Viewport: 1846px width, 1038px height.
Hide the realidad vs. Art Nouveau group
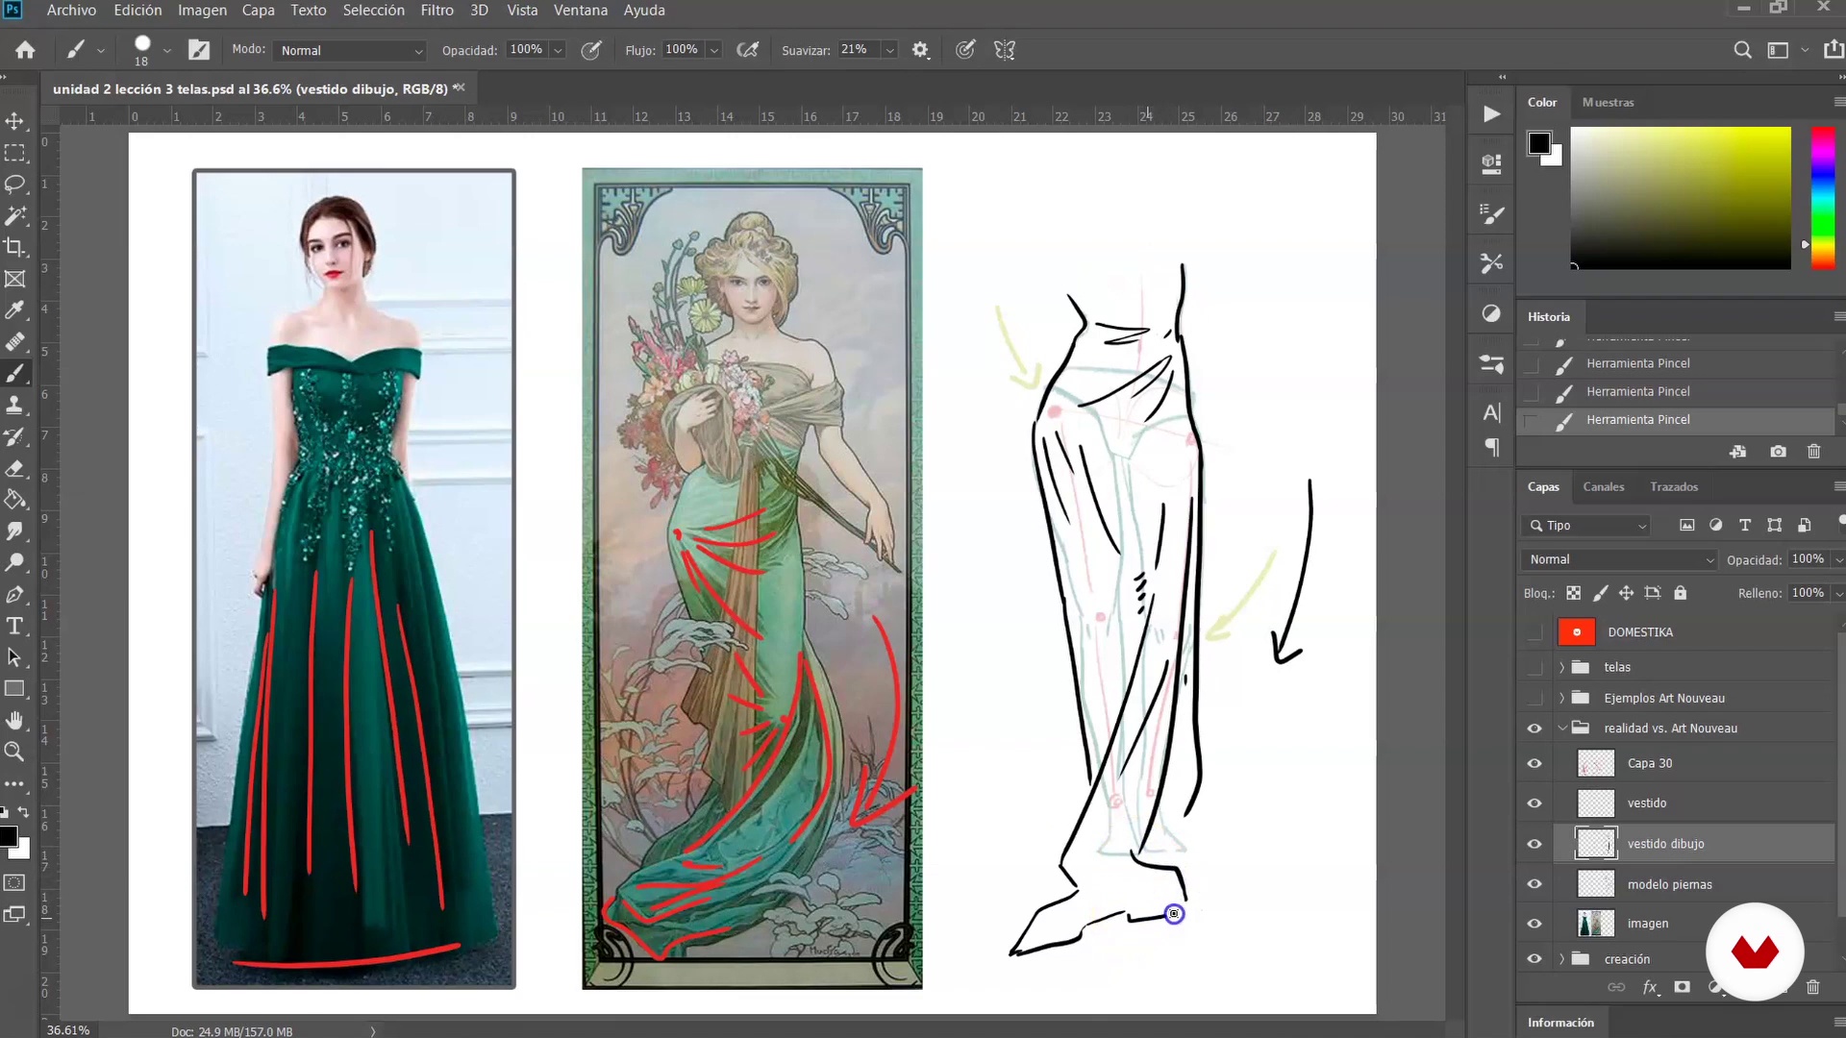coord(1534,729)
